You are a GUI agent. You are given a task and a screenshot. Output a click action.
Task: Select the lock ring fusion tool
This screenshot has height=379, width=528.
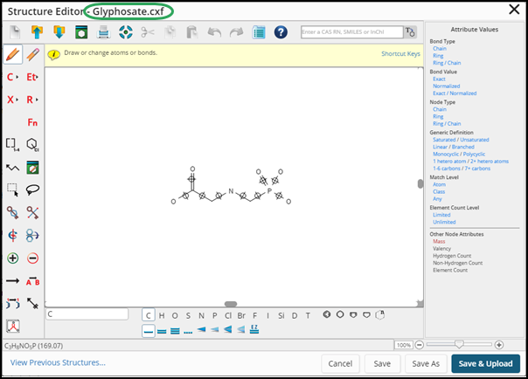click(32, 212)
